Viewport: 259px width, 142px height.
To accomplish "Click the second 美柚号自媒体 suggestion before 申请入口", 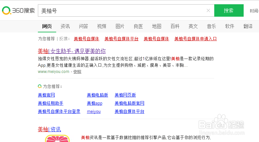I will pos(156,39).
